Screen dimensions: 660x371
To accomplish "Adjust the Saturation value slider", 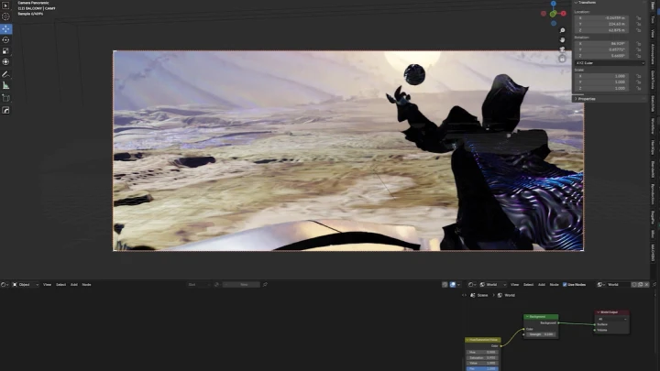I will pos(482,358).
